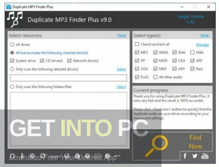Image resolution: width=219 pixels, height=167 pixels.
Task: Open settings gear icon in bottom toolbar
Action: pyautogui.click(x=32, y=156)
